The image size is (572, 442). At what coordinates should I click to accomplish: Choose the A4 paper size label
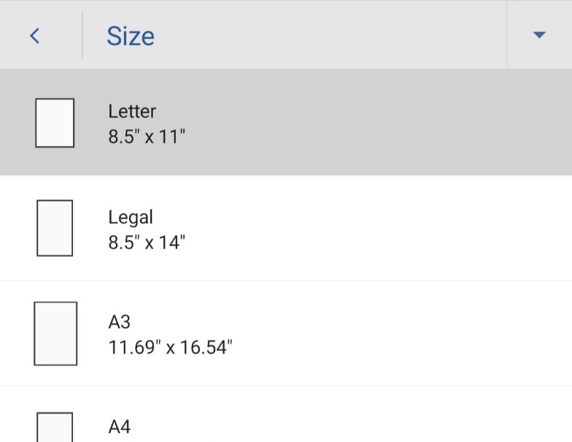coord(120,427)
